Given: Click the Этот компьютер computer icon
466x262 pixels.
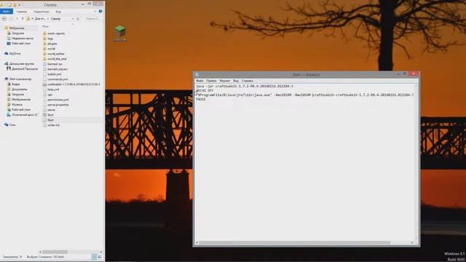Looking at the screenshot, I should coord(7,79).
